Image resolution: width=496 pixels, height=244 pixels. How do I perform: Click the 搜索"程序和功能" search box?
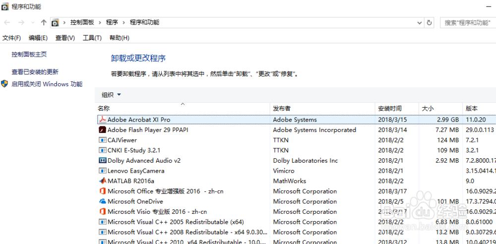[466, 22]
